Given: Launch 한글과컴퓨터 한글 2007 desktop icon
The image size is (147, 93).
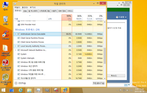Looking at the screenshot, I should pos(6,65).
